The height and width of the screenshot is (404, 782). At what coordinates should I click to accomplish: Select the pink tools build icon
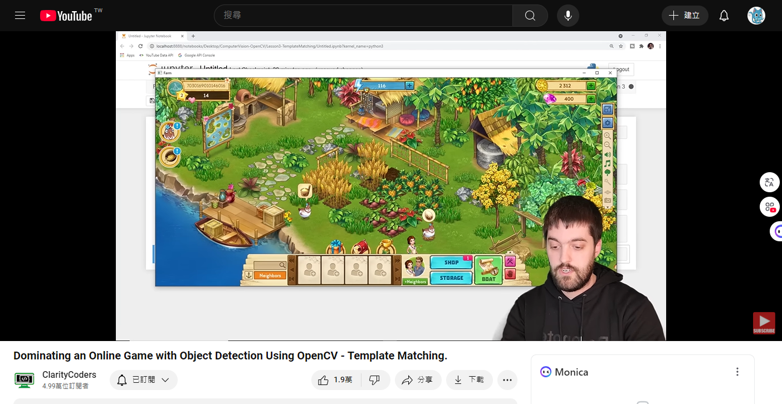pos(510,262)
